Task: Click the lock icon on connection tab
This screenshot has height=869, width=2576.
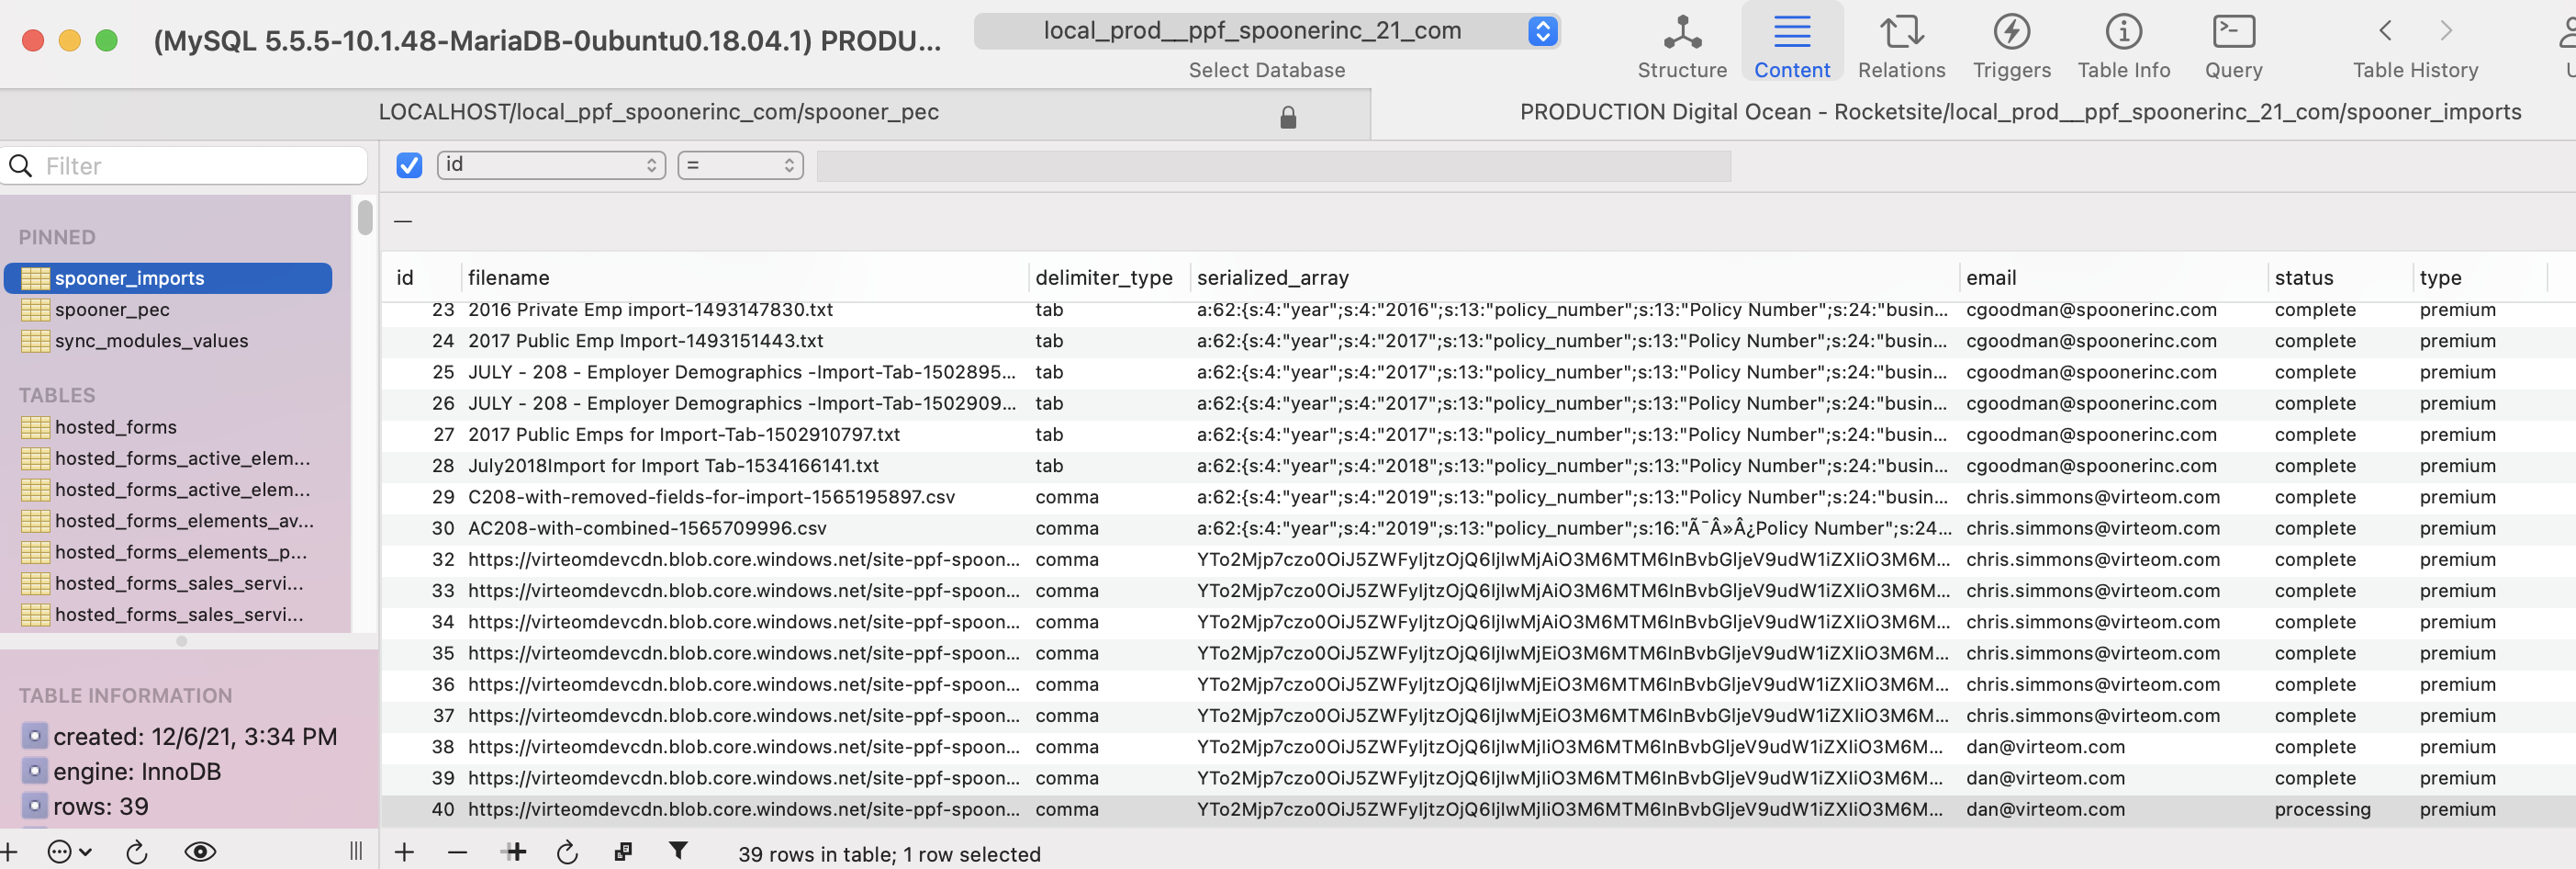Action: 1287,118
